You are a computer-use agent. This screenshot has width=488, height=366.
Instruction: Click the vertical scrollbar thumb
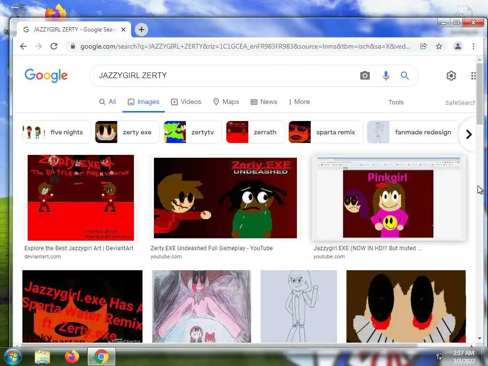479,93
